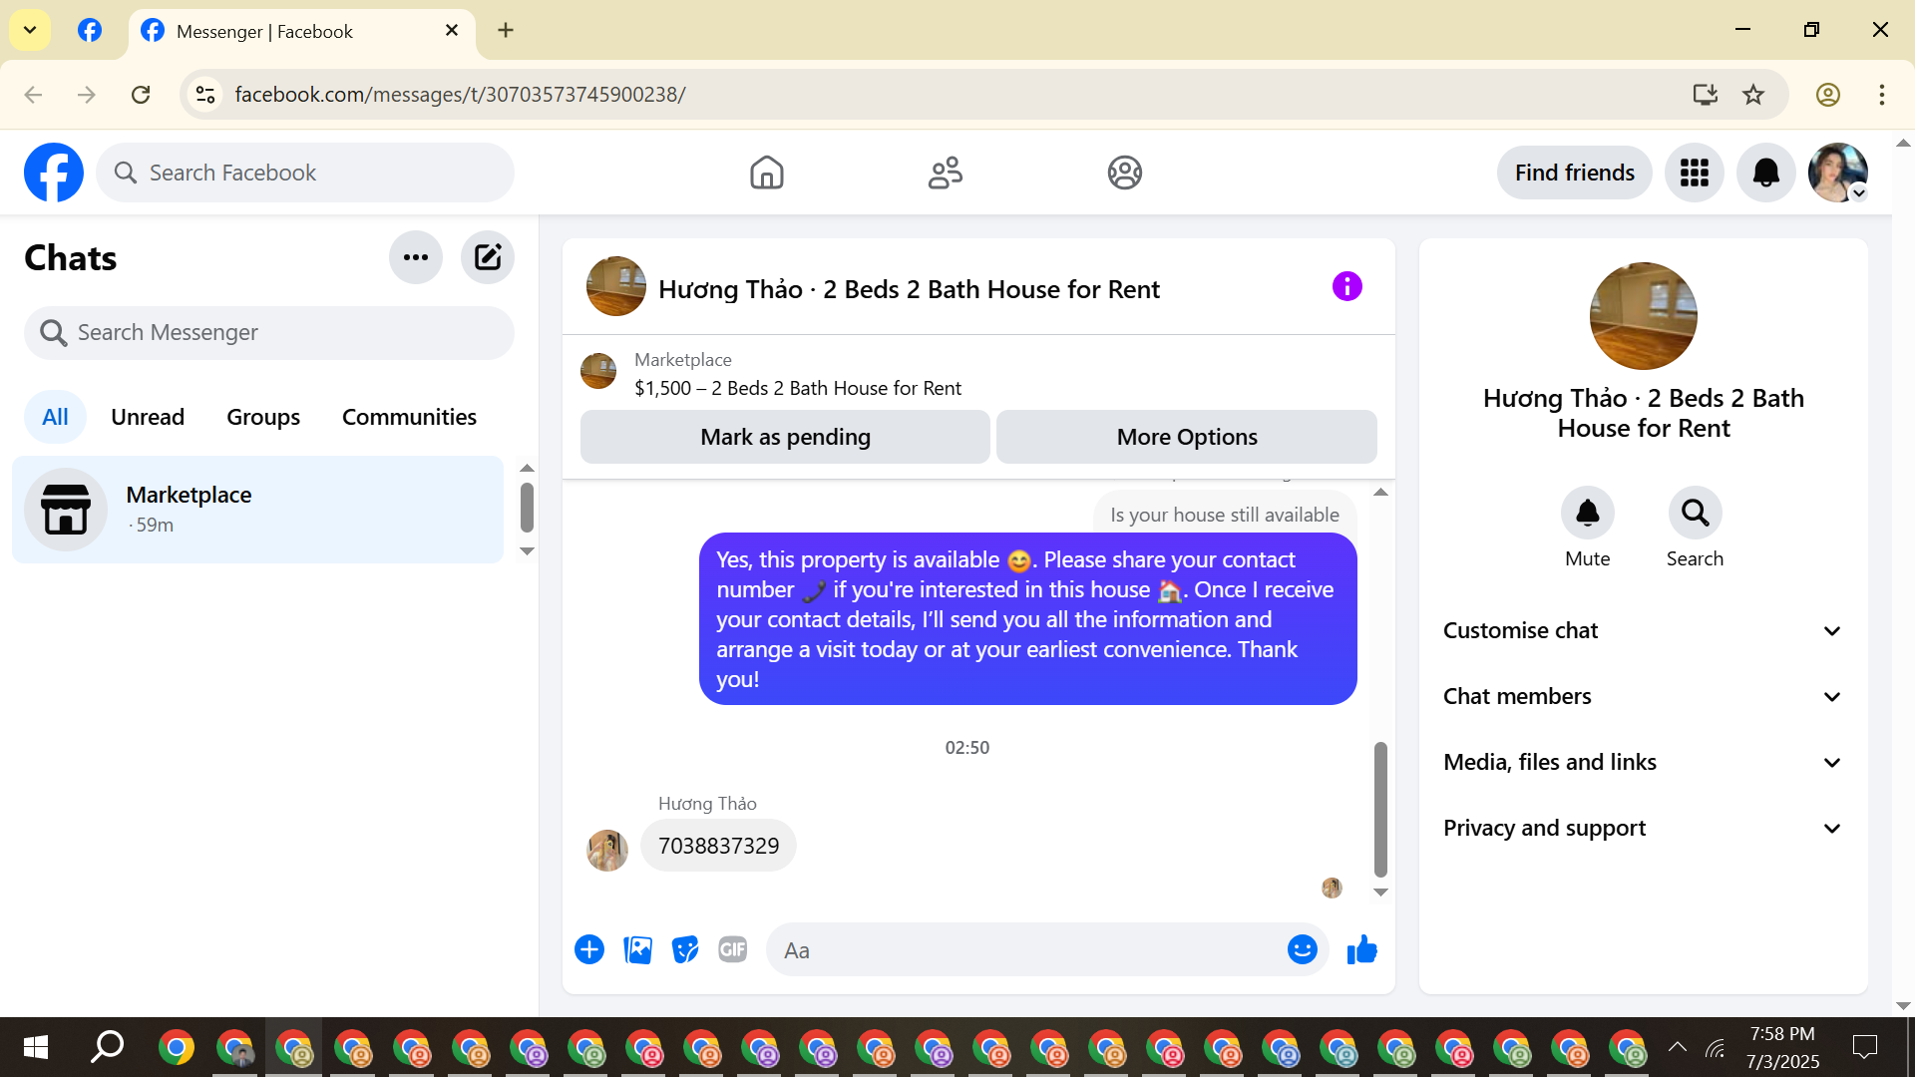The height and width of the screenshot is (1077, 1915).
Task: Click the More Options button
Action: point(1187,437)
